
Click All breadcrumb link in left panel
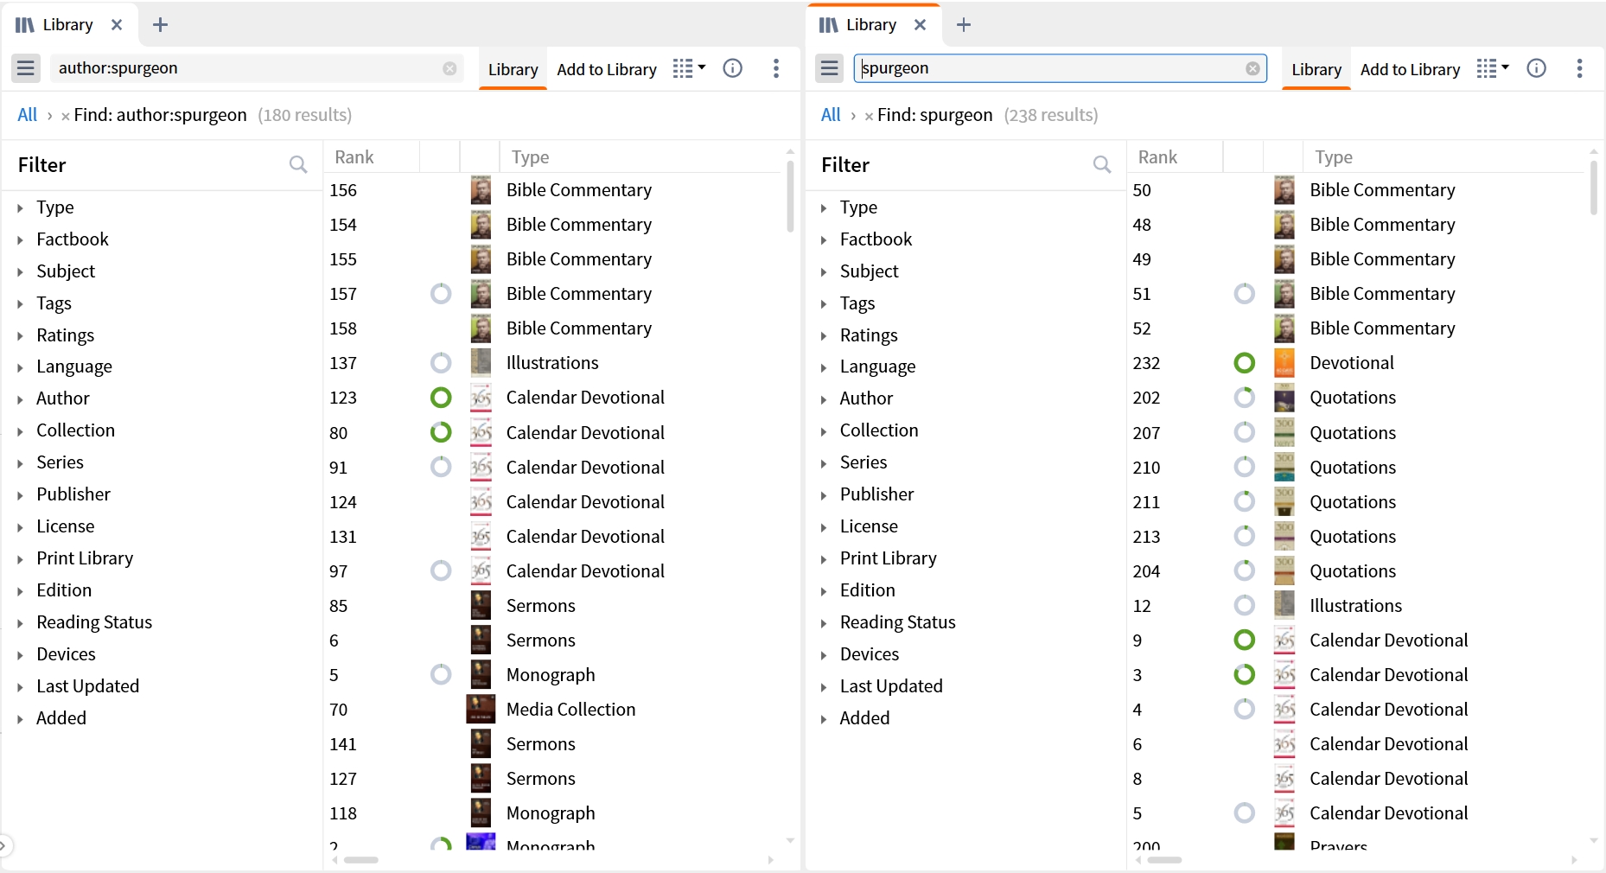(27, 115)
